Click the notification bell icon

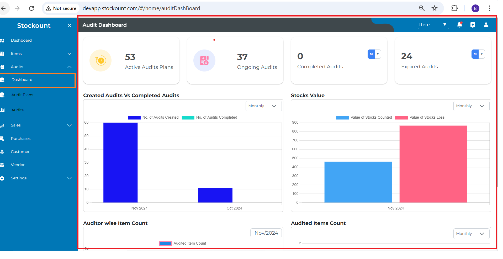click(x=459, y=25)
